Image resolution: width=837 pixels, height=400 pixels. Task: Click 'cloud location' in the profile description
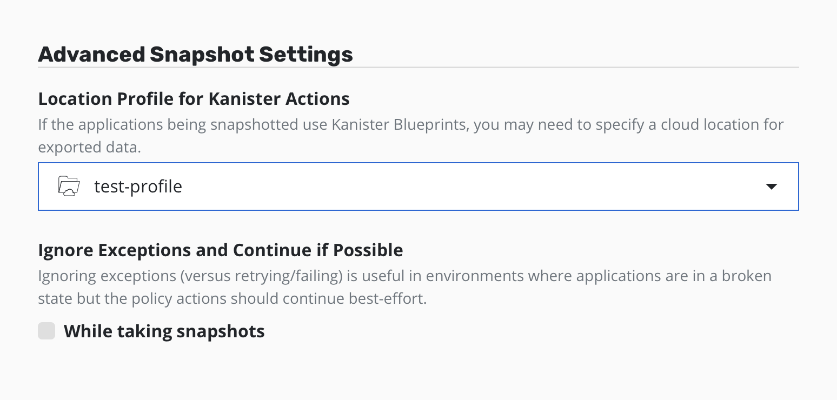(718, 124)
